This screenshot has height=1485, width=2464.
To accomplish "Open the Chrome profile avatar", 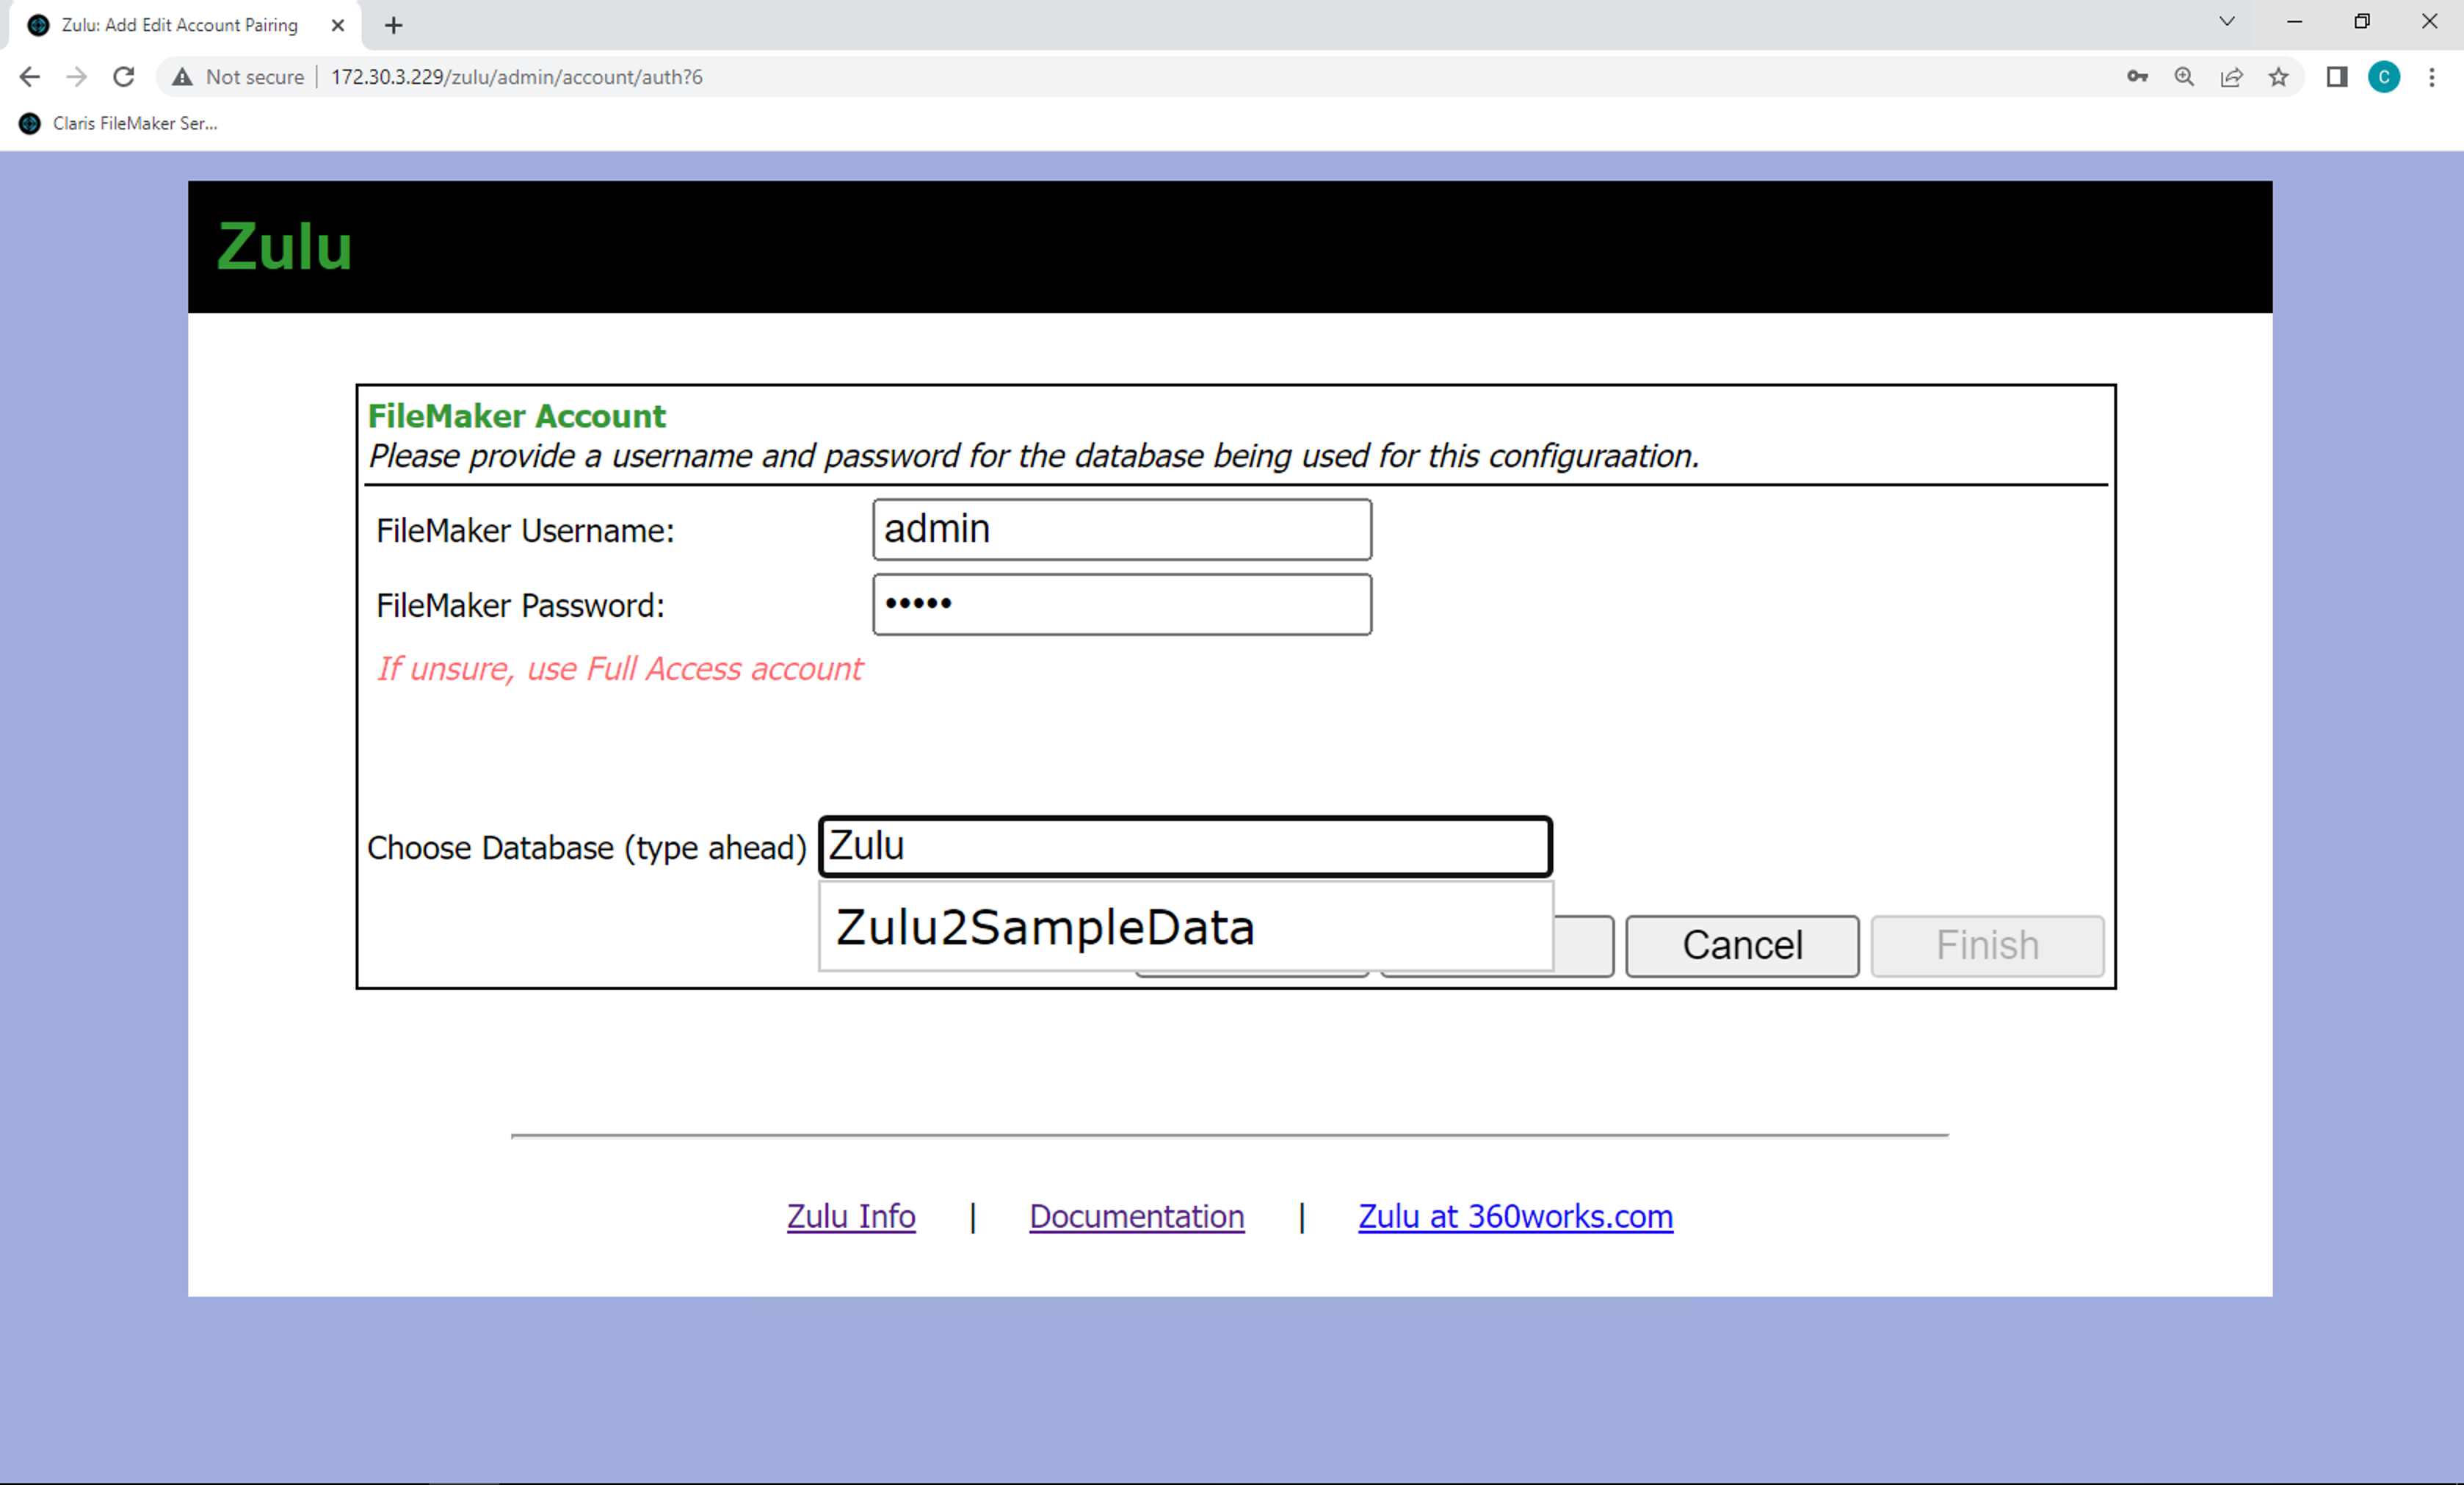I will click(x=2384, y=77).
